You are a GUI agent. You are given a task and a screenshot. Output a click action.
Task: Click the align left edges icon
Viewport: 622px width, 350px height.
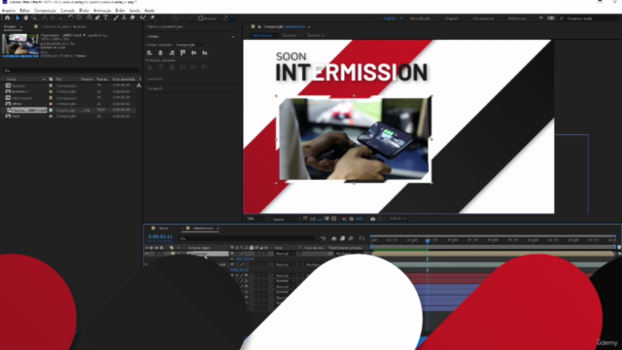[150, 52]
